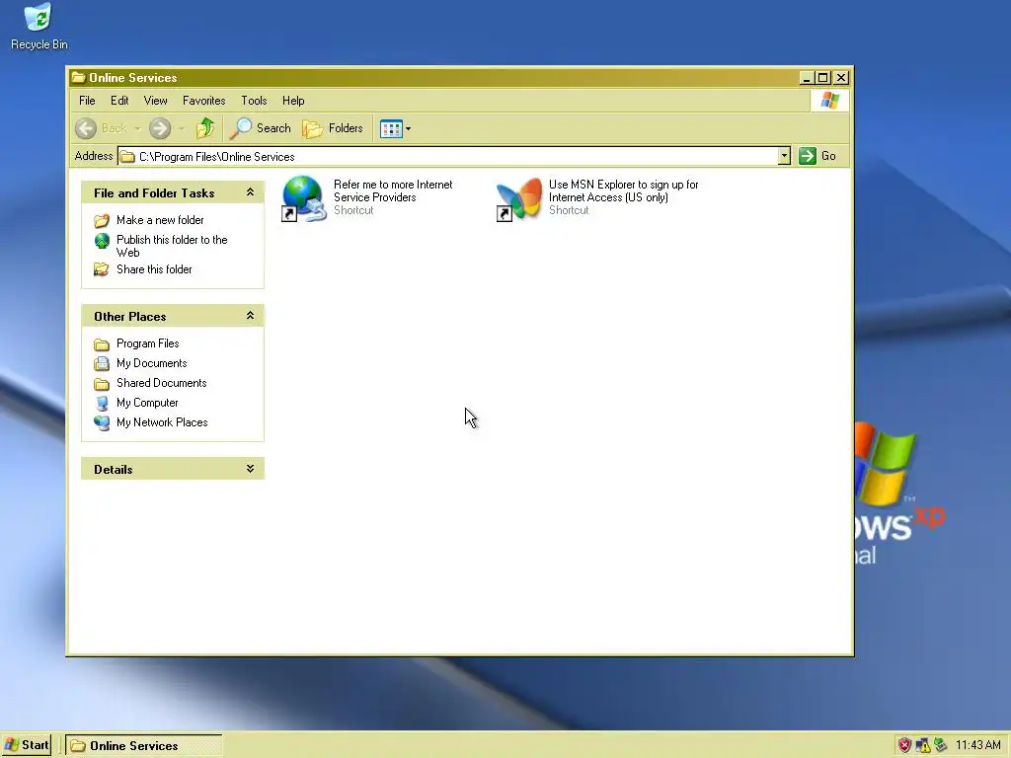The image size is (1011, 758).
Task: Open the Help menu
Action: coord(293,101)
